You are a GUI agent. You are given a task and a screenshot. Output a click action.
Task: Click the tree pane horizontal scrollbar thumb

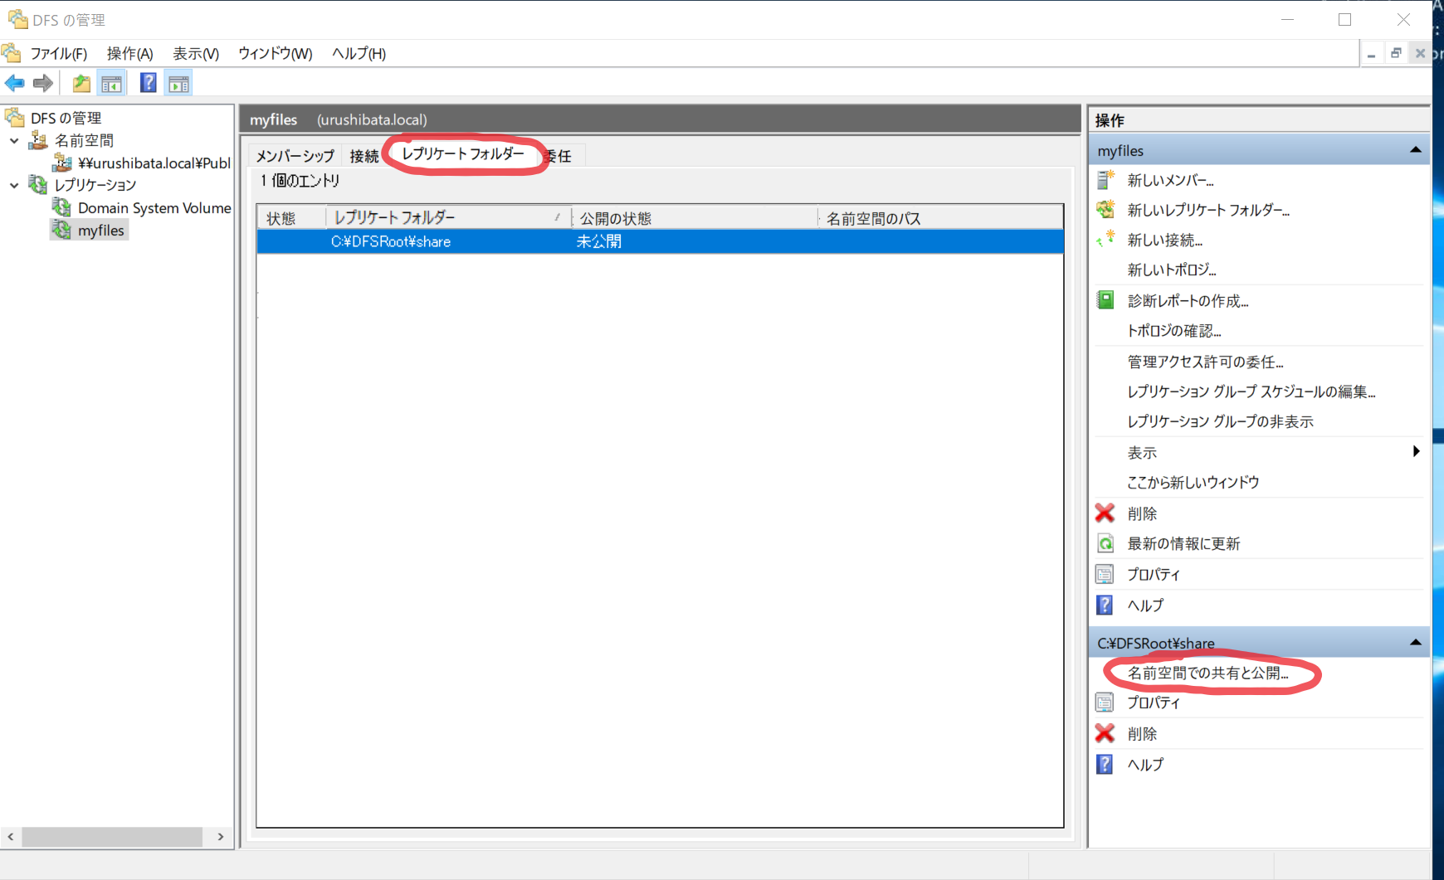[112, 837]
